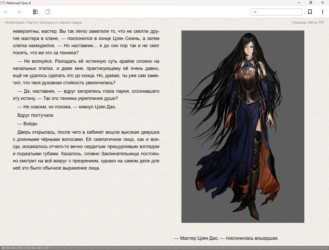
Task: Click the line '— Войди.'
Action: click(28, 124)
